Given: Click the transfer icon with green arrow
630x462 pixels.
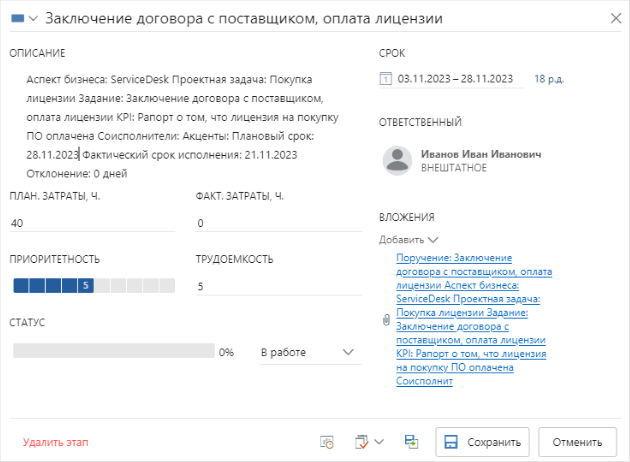Looking at the screenshot, I should pos(411,442).
